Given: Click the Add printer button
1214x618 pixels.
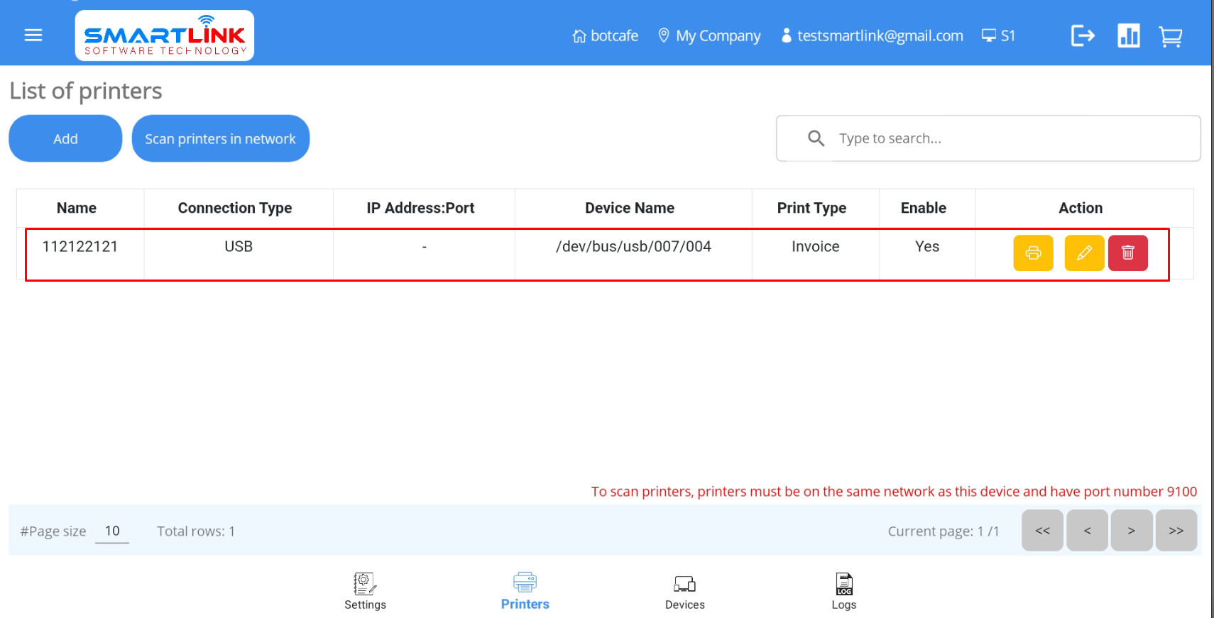Looking at the screenshot, I should (65, 139).
